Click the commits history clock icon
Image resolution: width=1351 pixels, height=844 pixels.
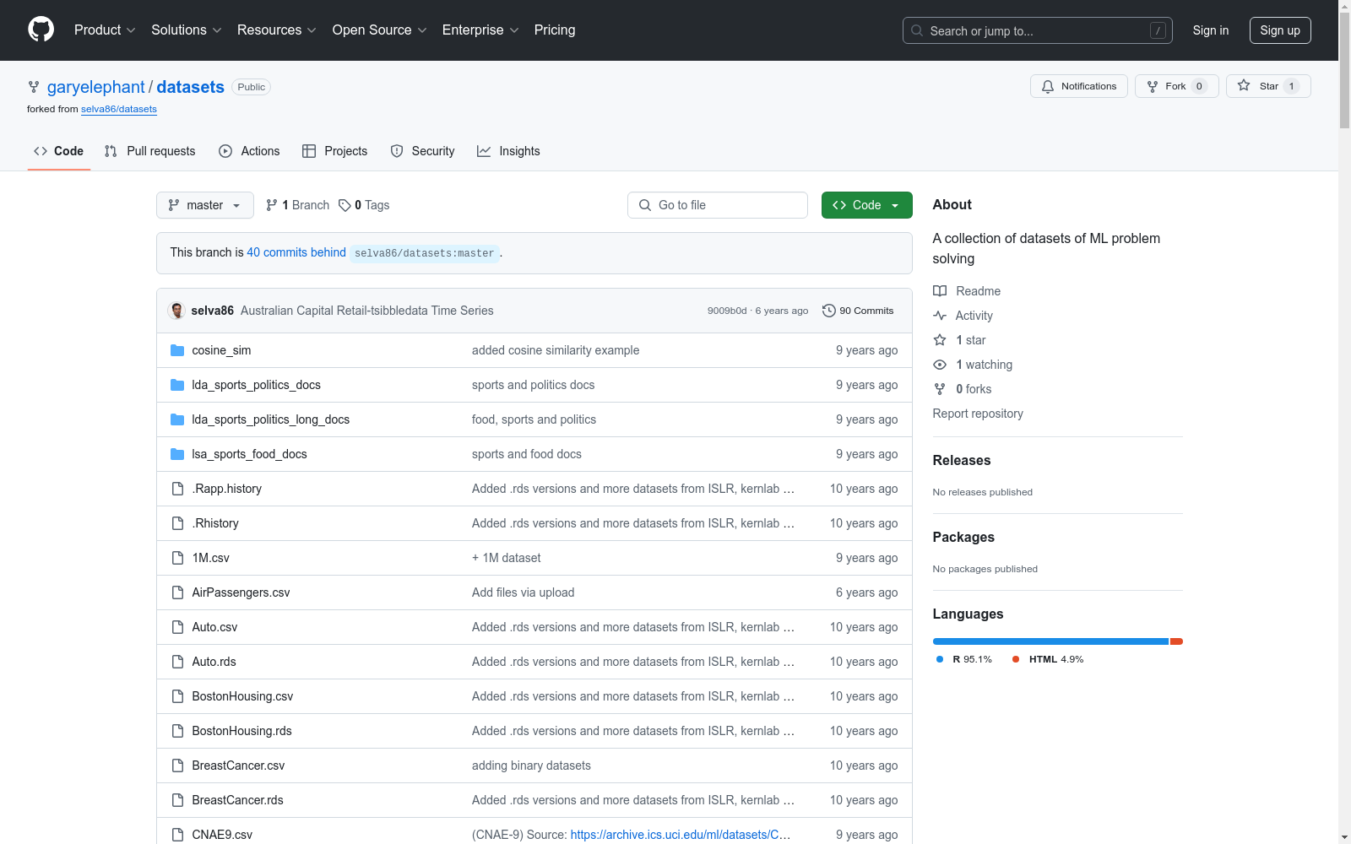(x=829, y=311)
